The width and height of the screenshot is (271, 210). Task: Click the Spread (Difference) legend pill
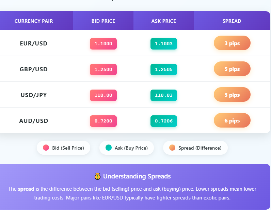pos(195,148)
